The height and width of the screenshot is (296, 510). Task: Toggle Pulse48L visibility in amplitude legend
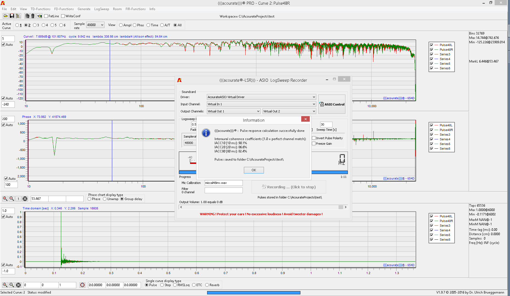coord(432,45)
